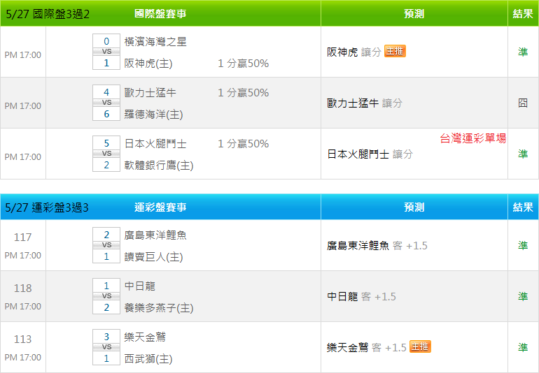This screenshot has width=539, height=373.
Task: Click the 國際盤賽事 column header
Action: (160, 14)
